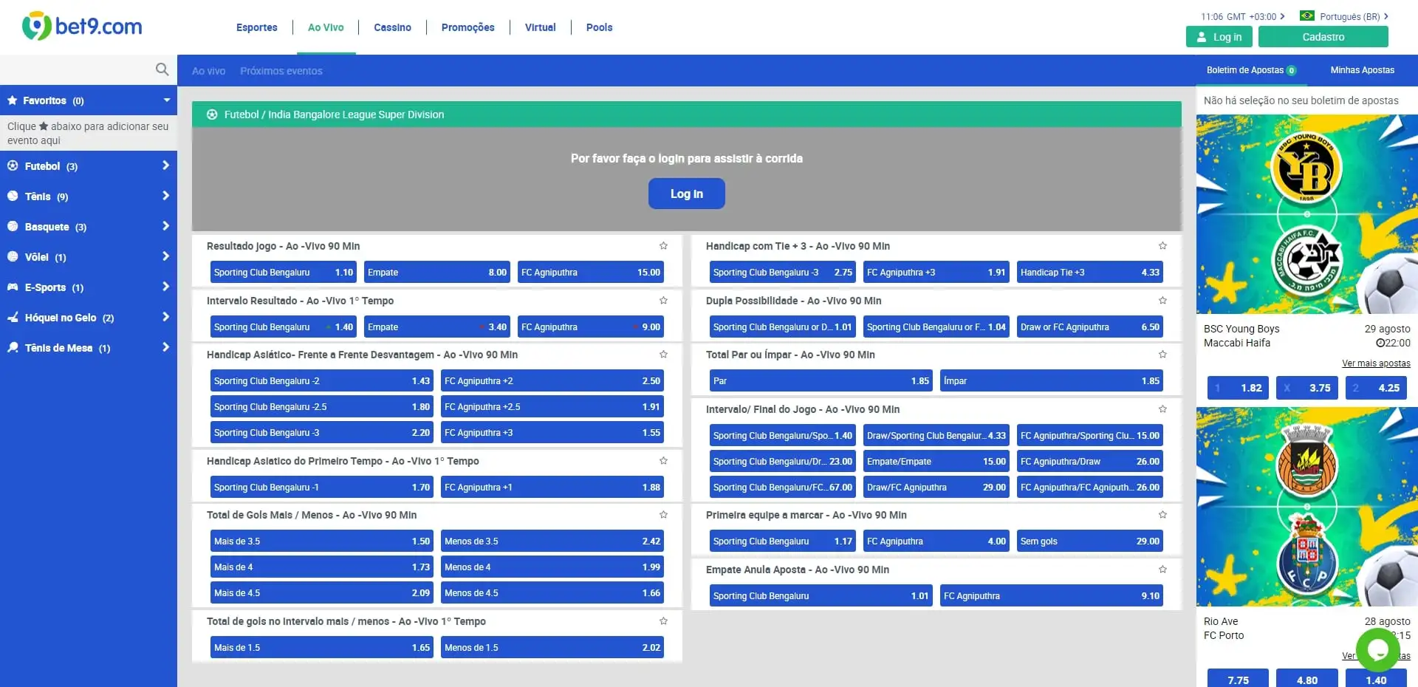This screenshot has height=687, width=1418.
Task: Open the timezone GMT +03:00 selector
Action: (1243, 16)
